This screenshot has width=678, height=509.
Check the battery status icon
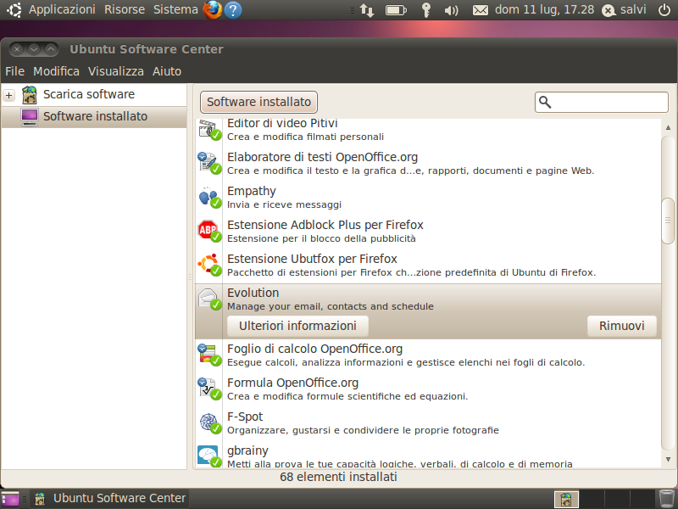pyautogui.click(x=396, y=10)
